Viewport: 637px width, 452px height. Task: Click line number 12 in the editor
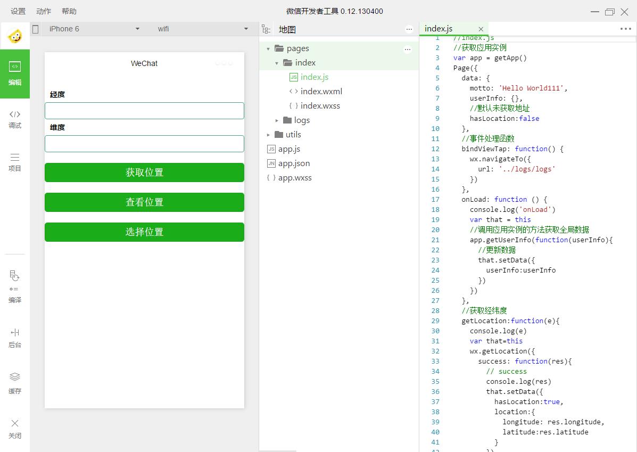click(435, 149)
